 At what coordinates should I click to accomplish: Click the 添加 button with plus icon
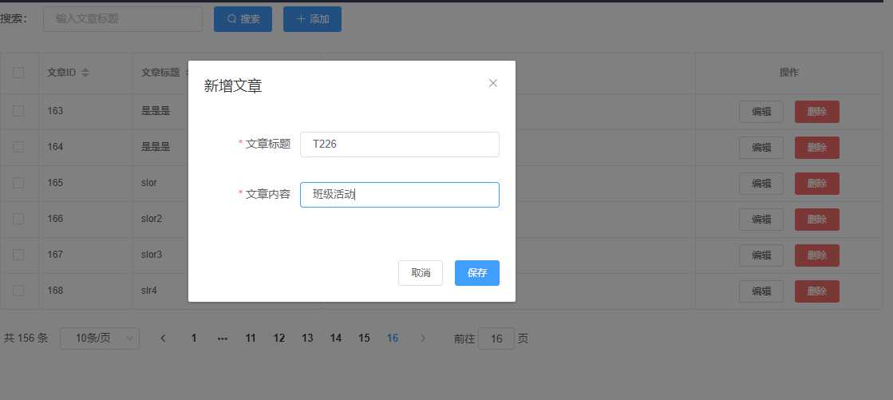click(313, 19)
